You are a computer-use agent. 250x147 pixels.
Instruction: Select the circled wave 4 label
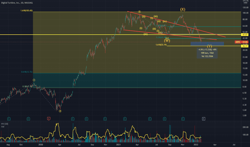(60, 111)
